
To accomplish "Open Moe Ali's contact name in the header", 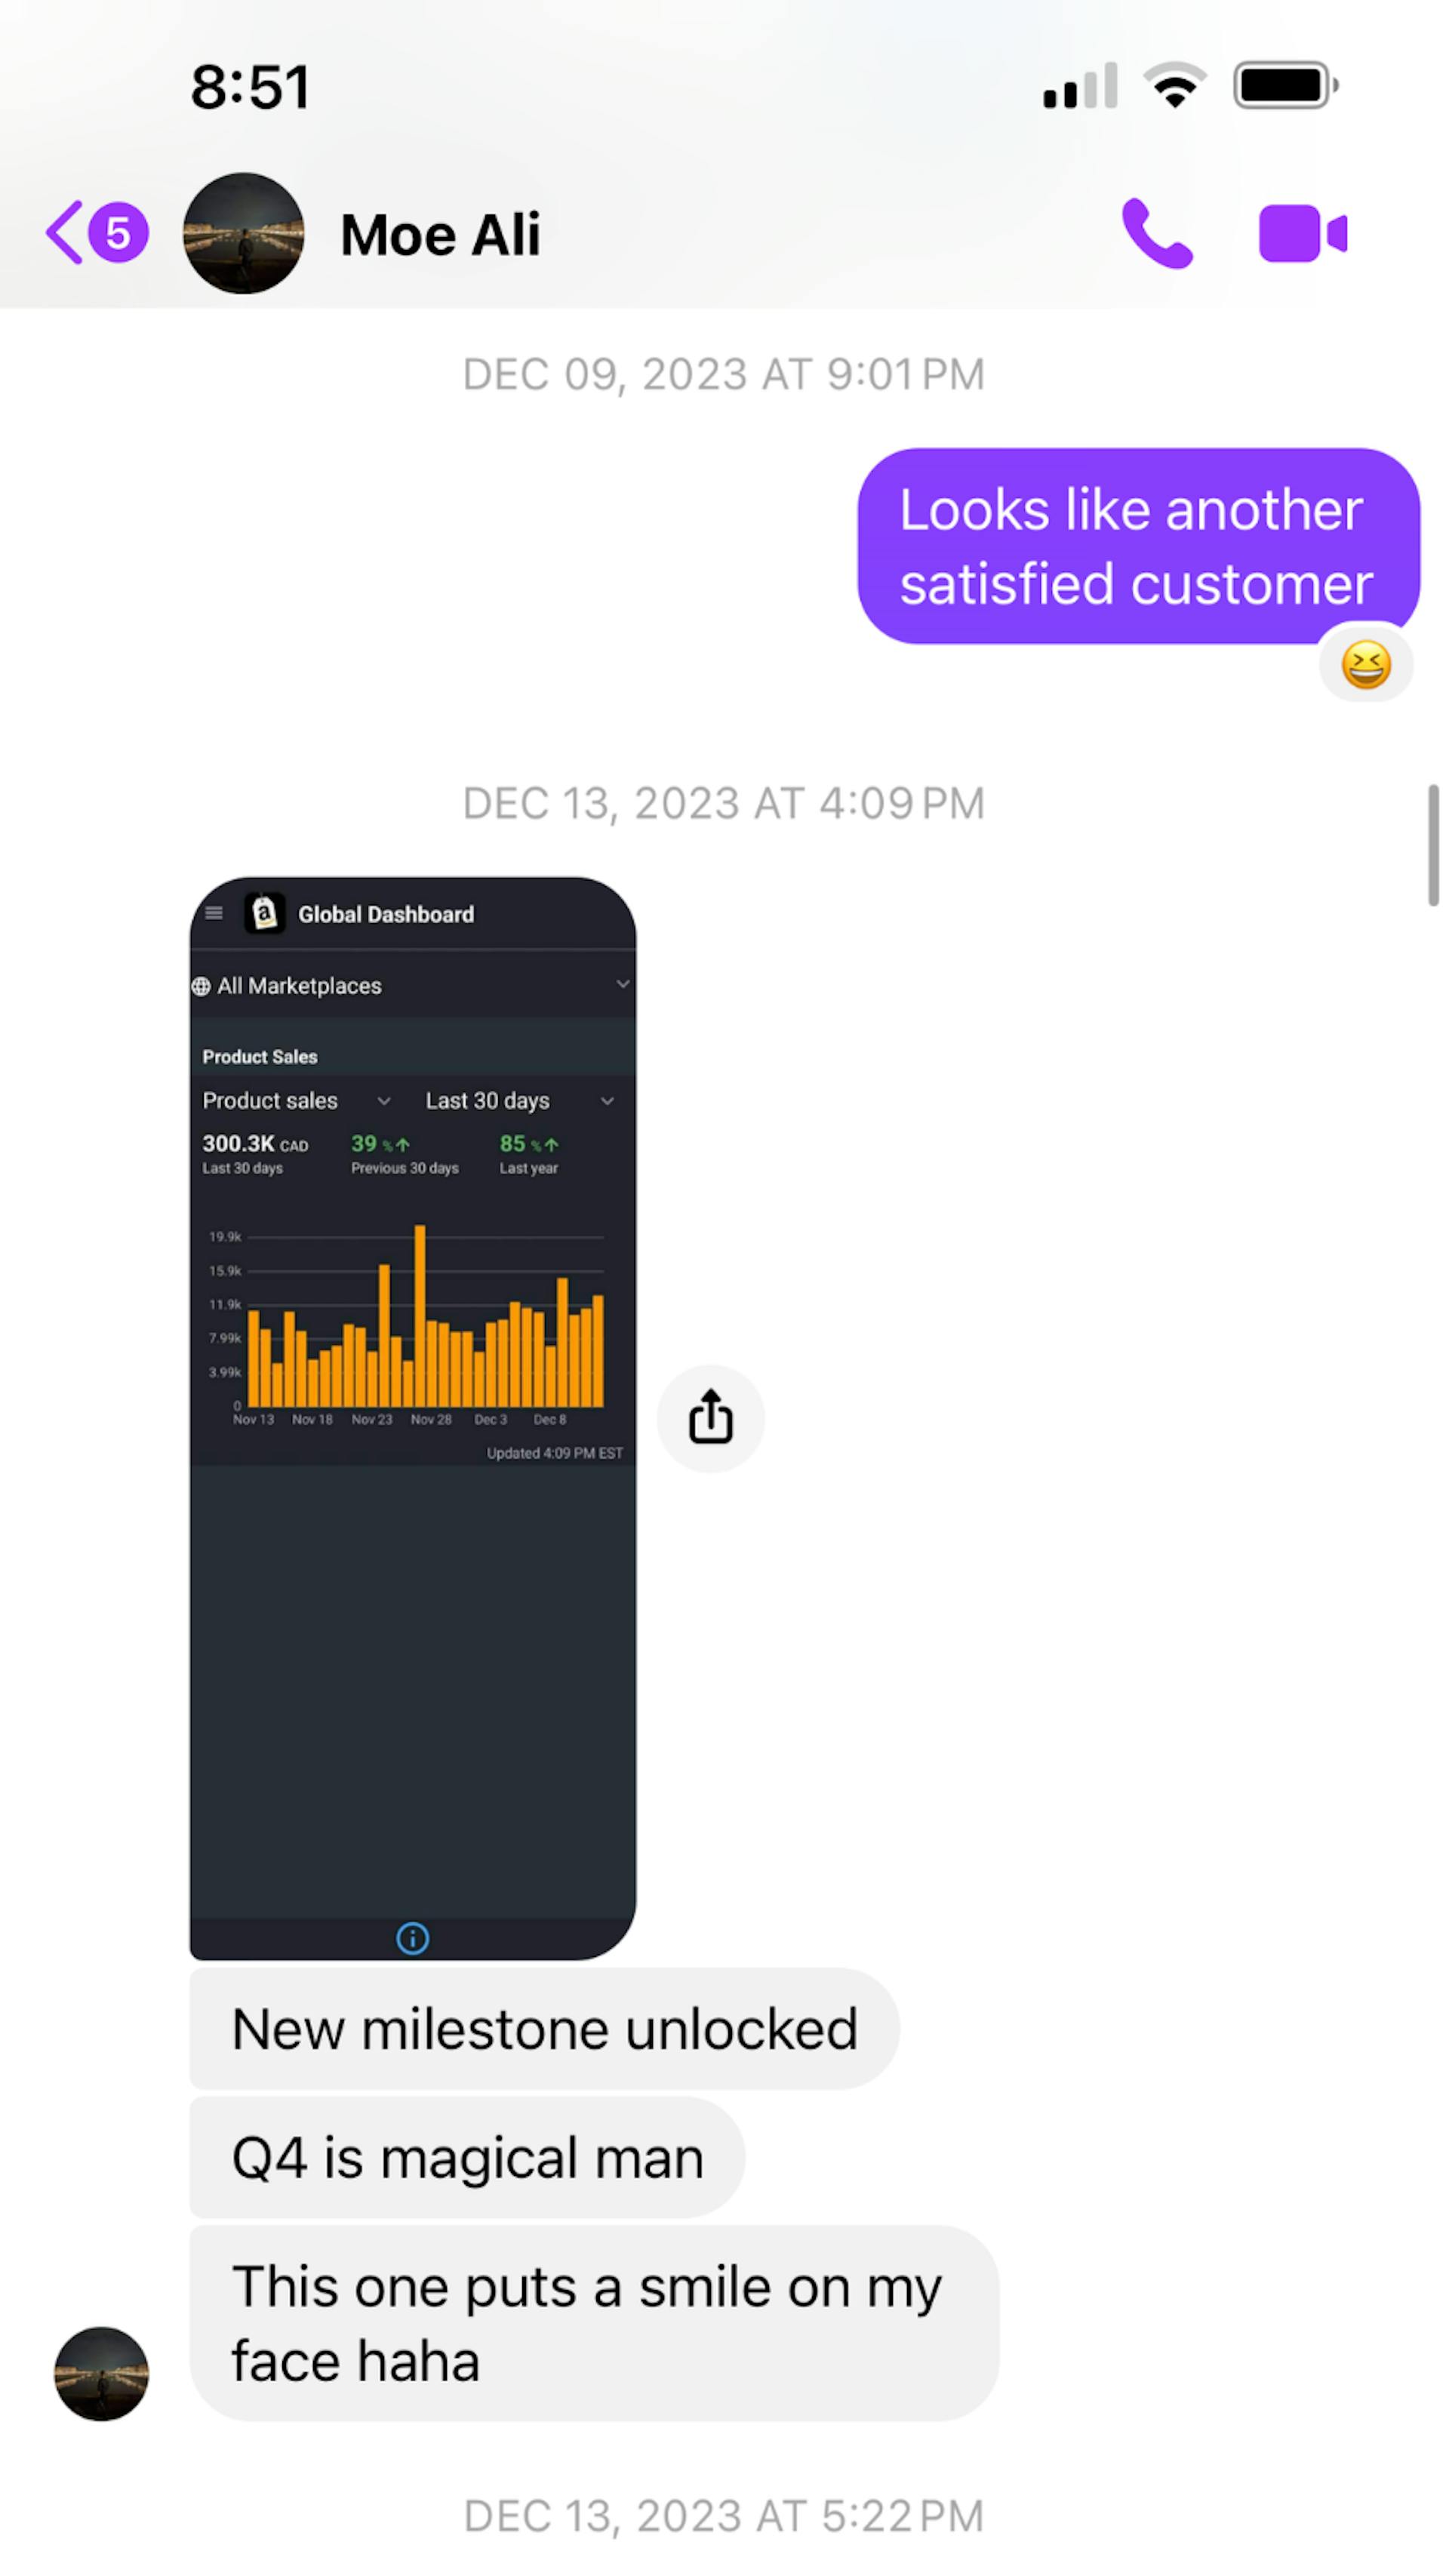I will point(440,235).
